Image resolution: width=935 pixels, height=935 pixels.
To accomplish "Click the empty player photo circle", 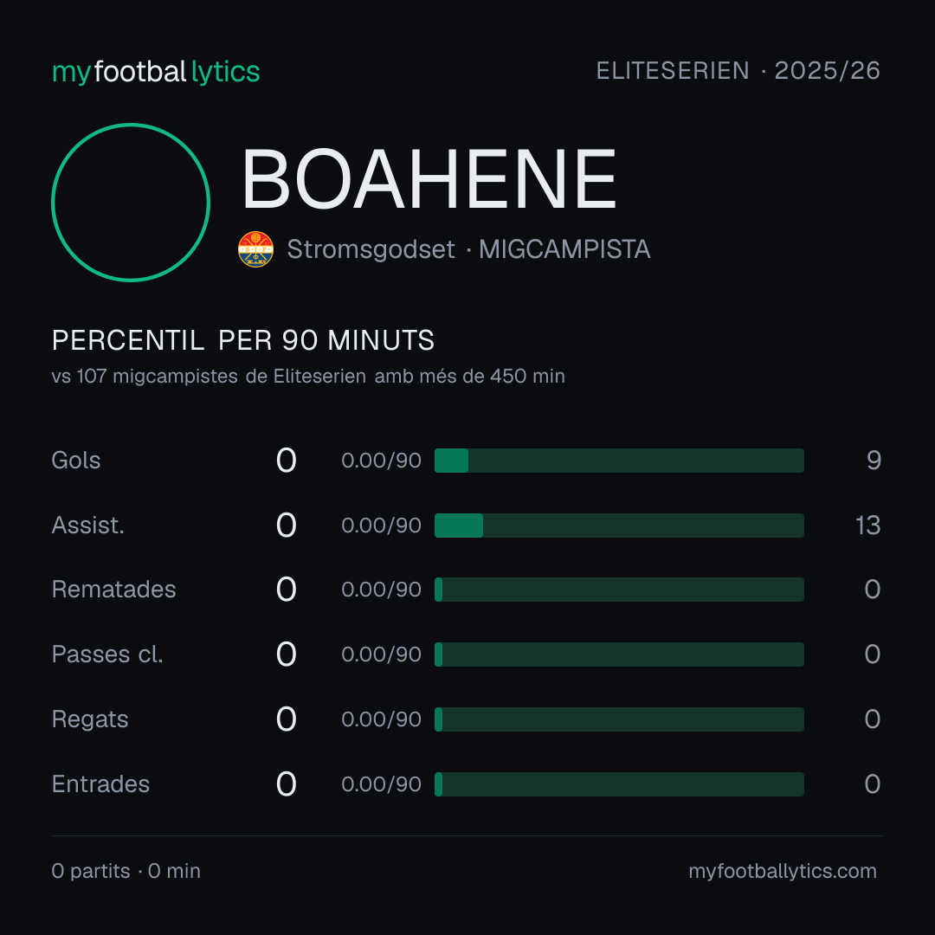I will click(x=131, y=202).
